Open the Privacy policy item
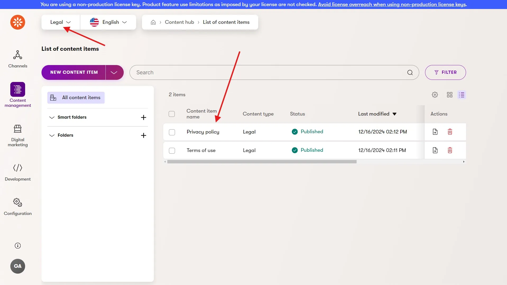 click(203, 132)
